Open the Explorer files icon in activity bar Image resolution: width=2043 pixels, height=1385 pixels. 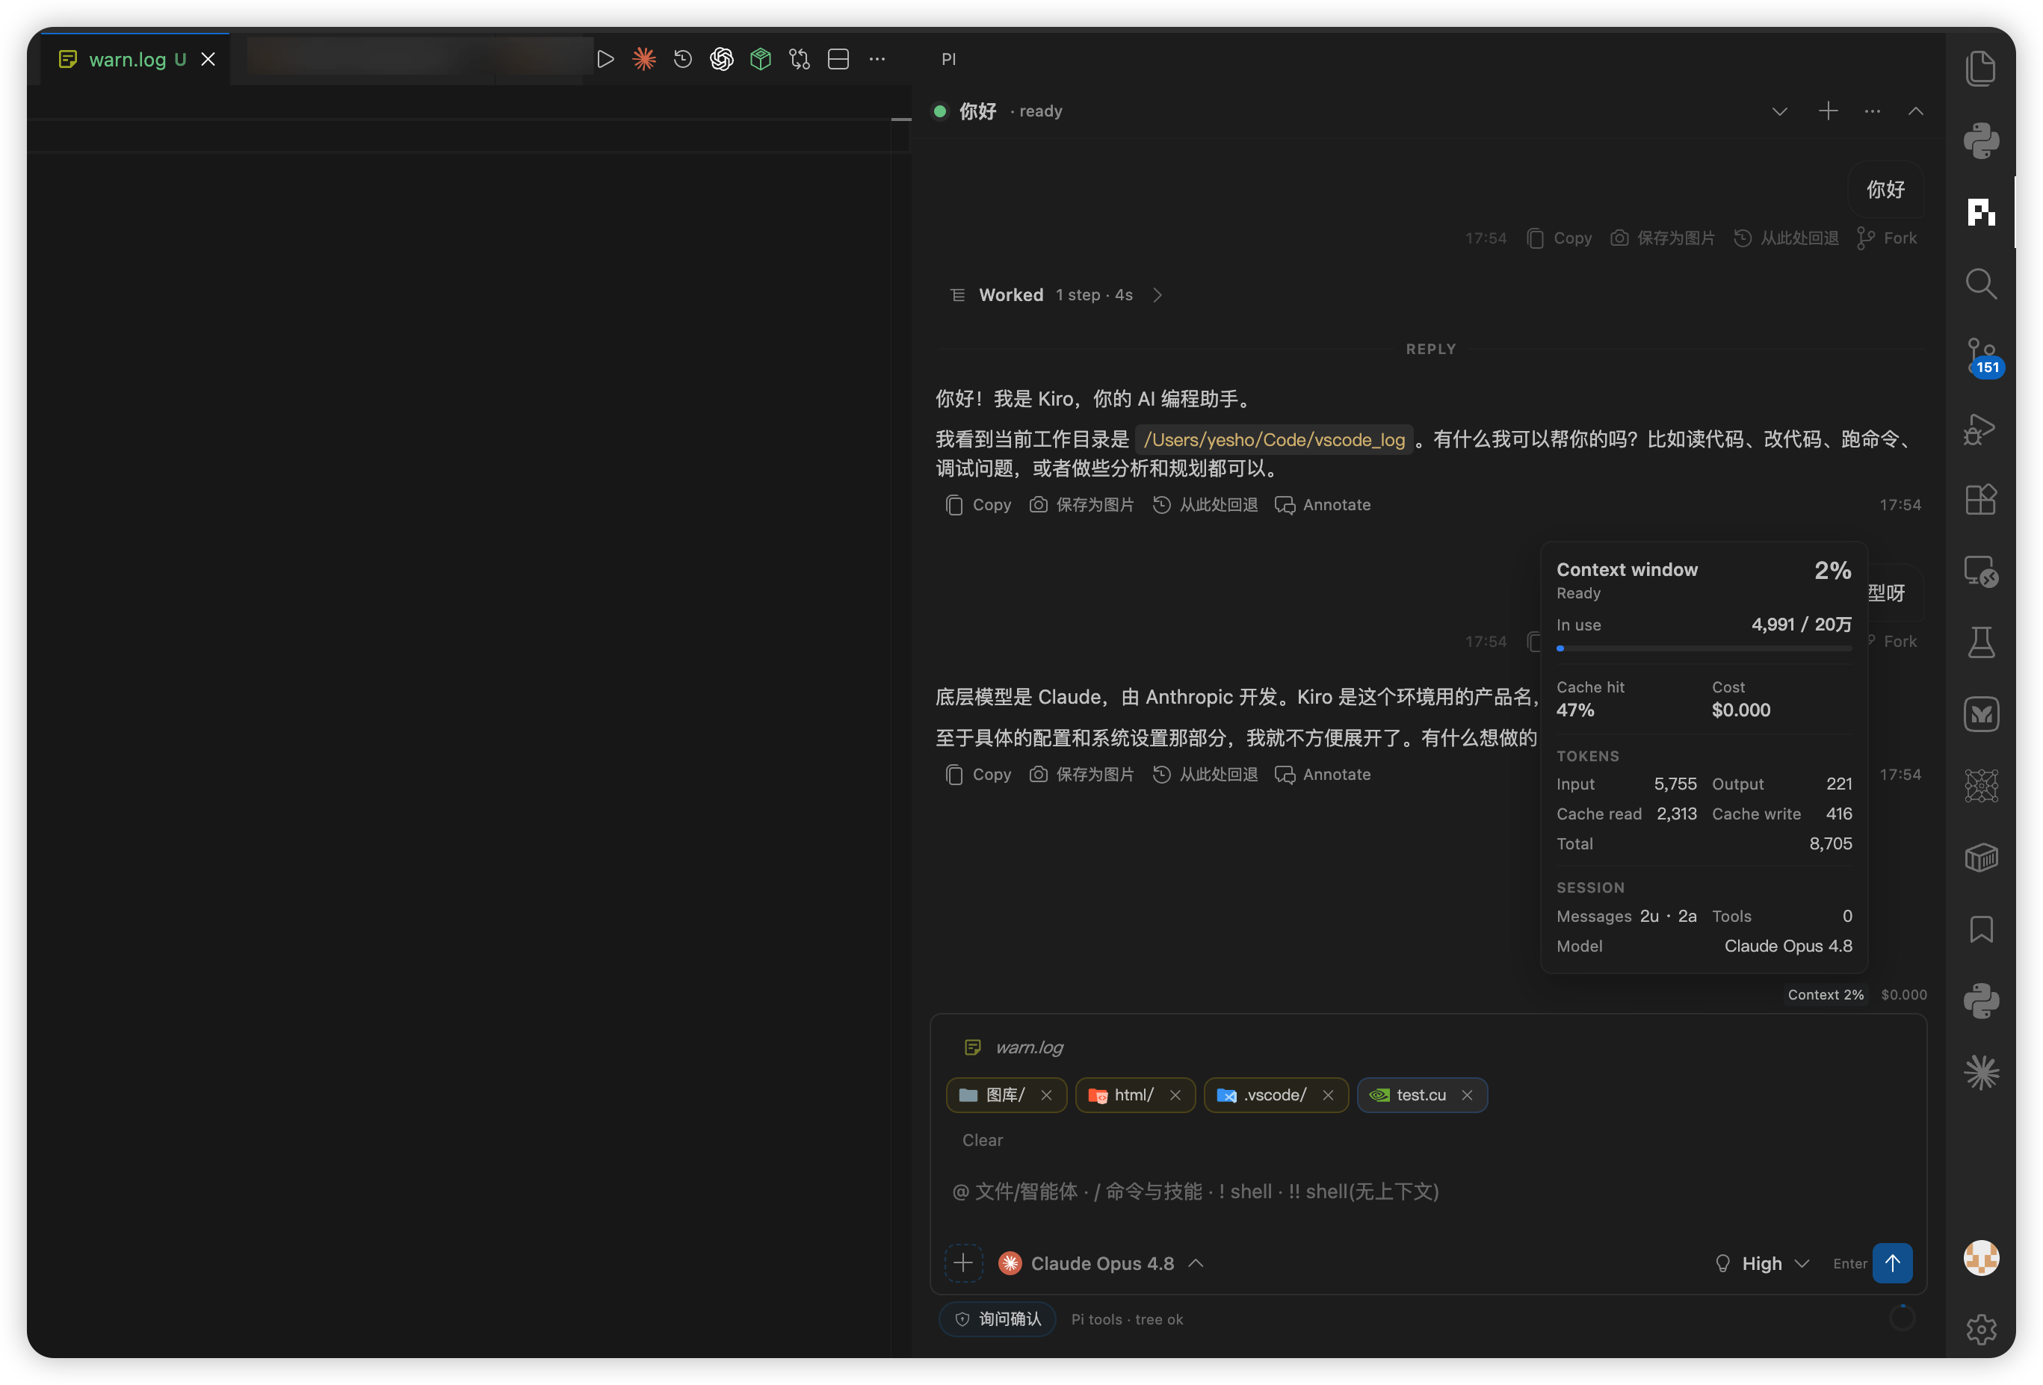(1980, 69)
